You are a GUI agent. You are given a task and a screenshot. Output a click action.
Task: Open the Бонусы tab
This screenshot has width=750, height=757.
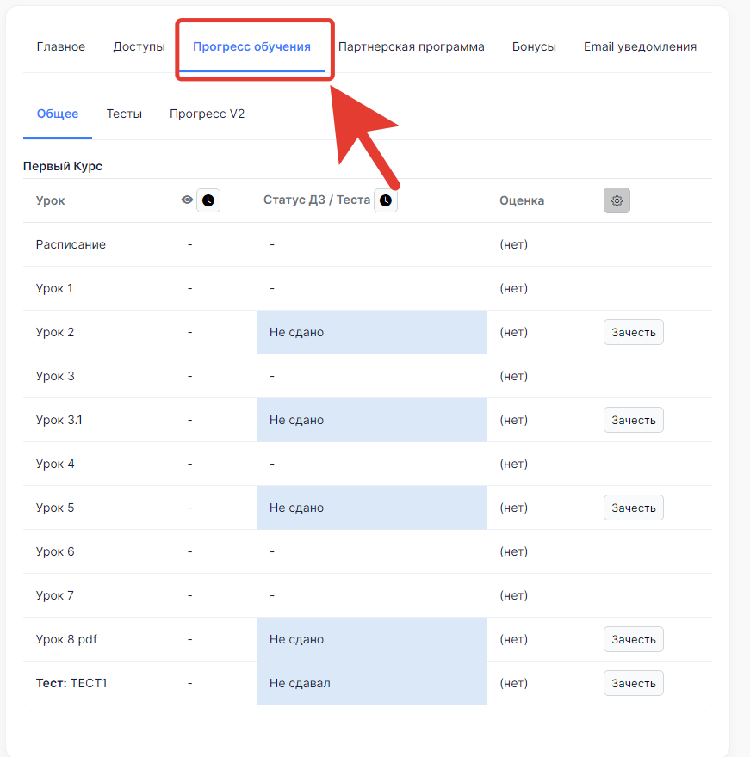(534, 46)
